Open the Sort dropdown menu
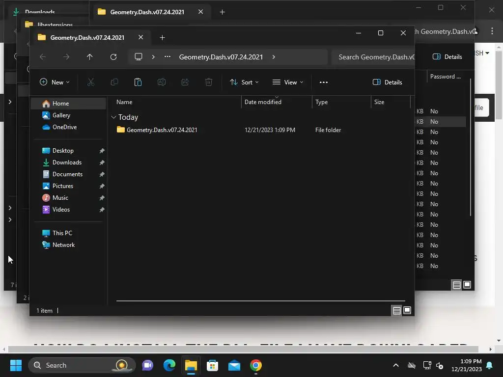503x377 pixels. pos(245,82)
